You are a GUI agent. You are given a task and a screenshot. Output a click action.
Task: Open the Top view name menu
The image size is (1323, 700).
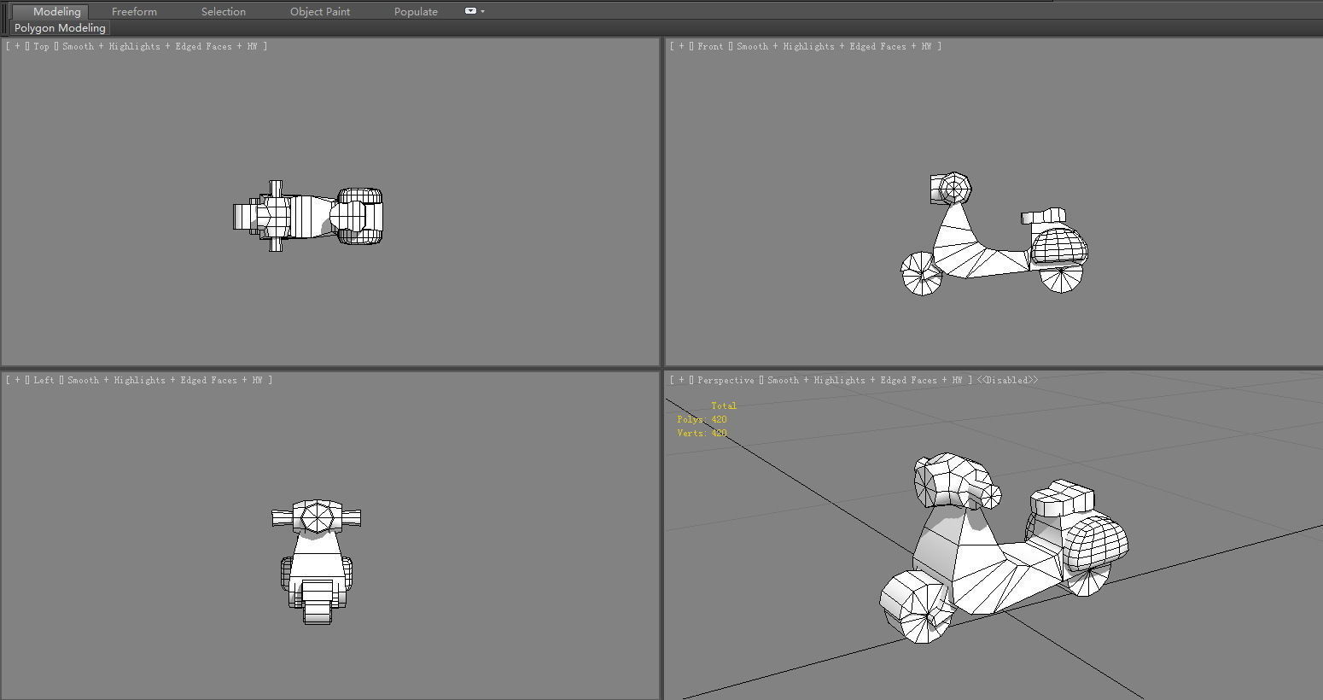42,46
